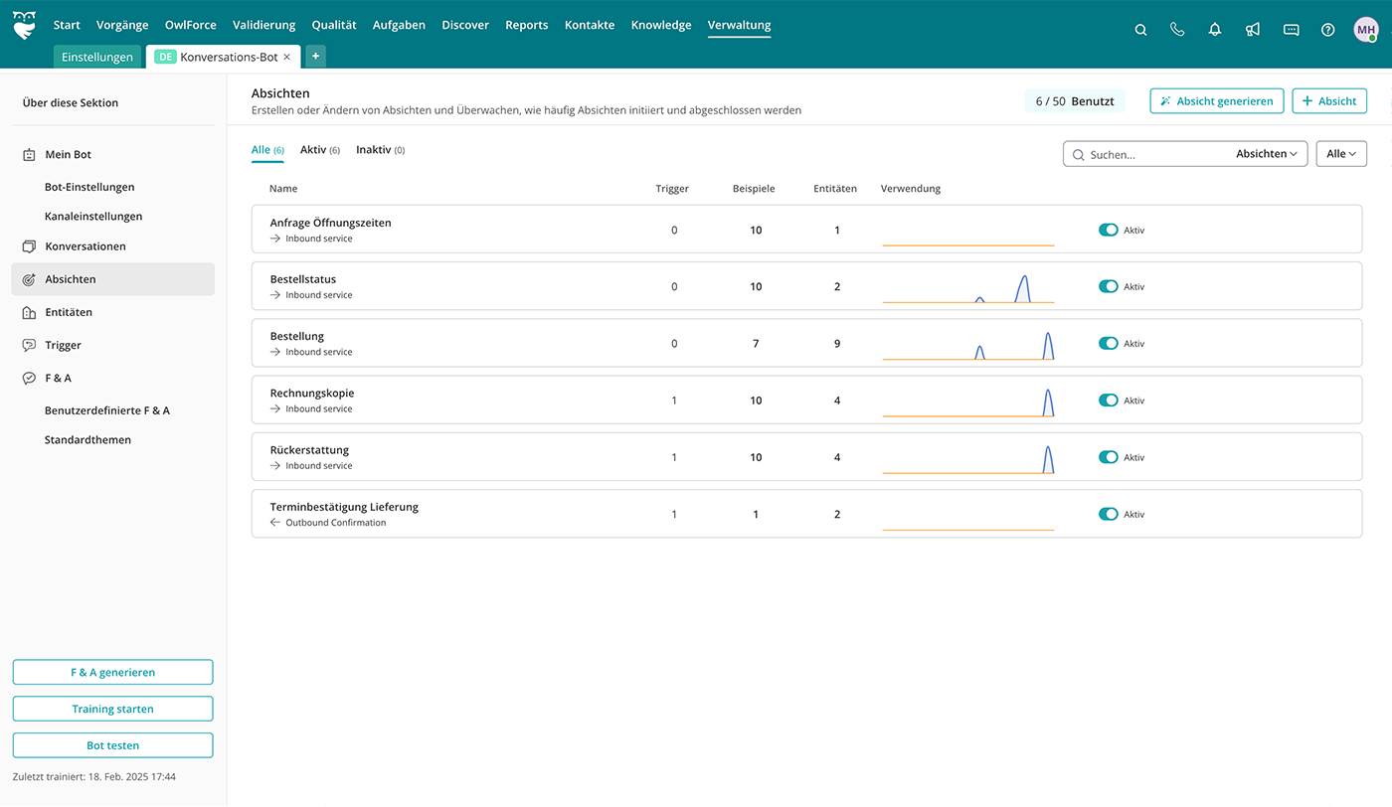Click the + Absicht button

point(1329,100)
